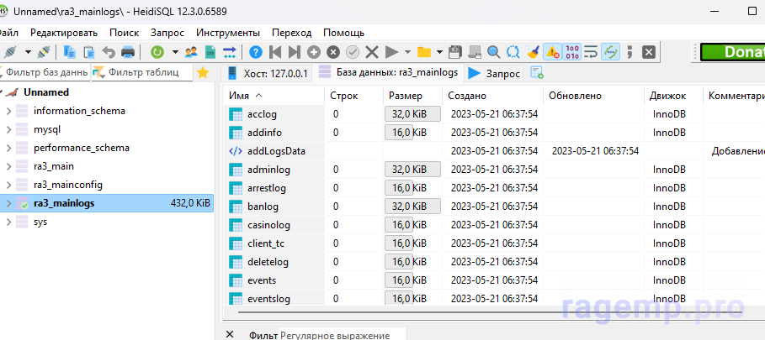
Task: Click the Insert row plus icon
Action: point(314,51)
